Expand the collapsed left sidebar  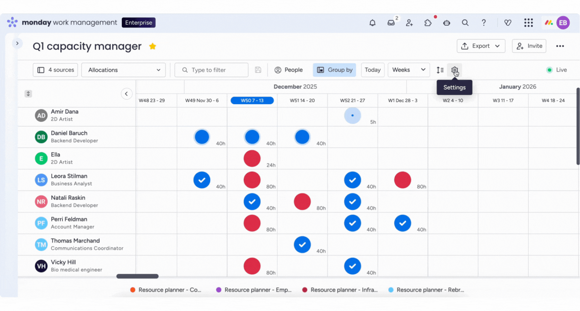pyautogui.click(x=17, y=43)
